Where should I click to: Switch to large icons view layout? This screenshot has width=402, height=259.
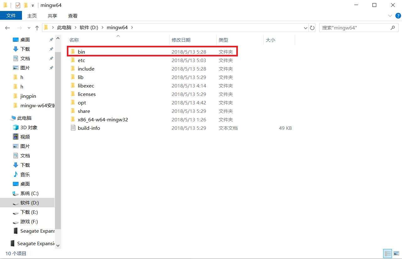[x=396, y=253]
